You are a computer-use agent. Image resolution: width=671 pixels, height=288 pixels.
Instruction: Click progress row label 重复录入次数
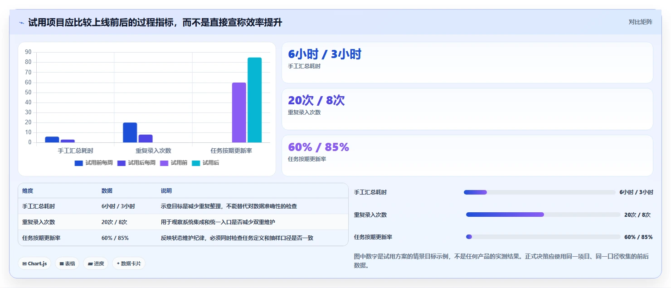tap(370, 215)
